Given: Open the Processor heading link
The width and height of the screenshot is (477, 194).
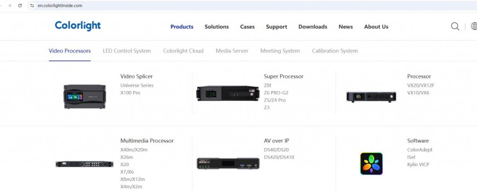Looking at the screenshot, I should 419,77.
